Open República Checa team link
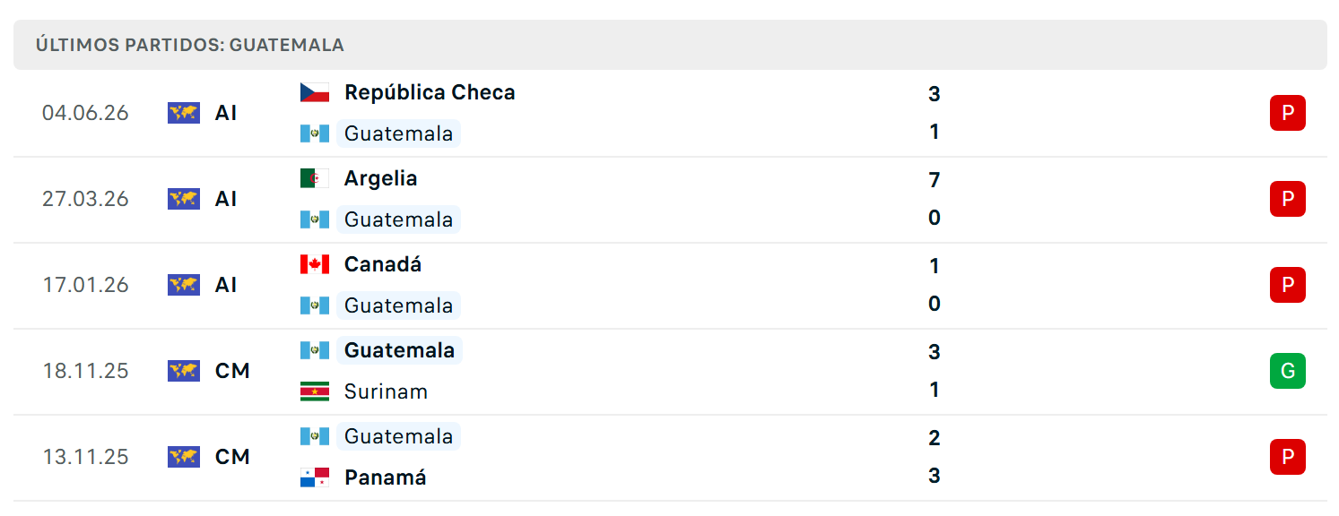Screen dimensions: 1339x516 (x=430, y=92)
